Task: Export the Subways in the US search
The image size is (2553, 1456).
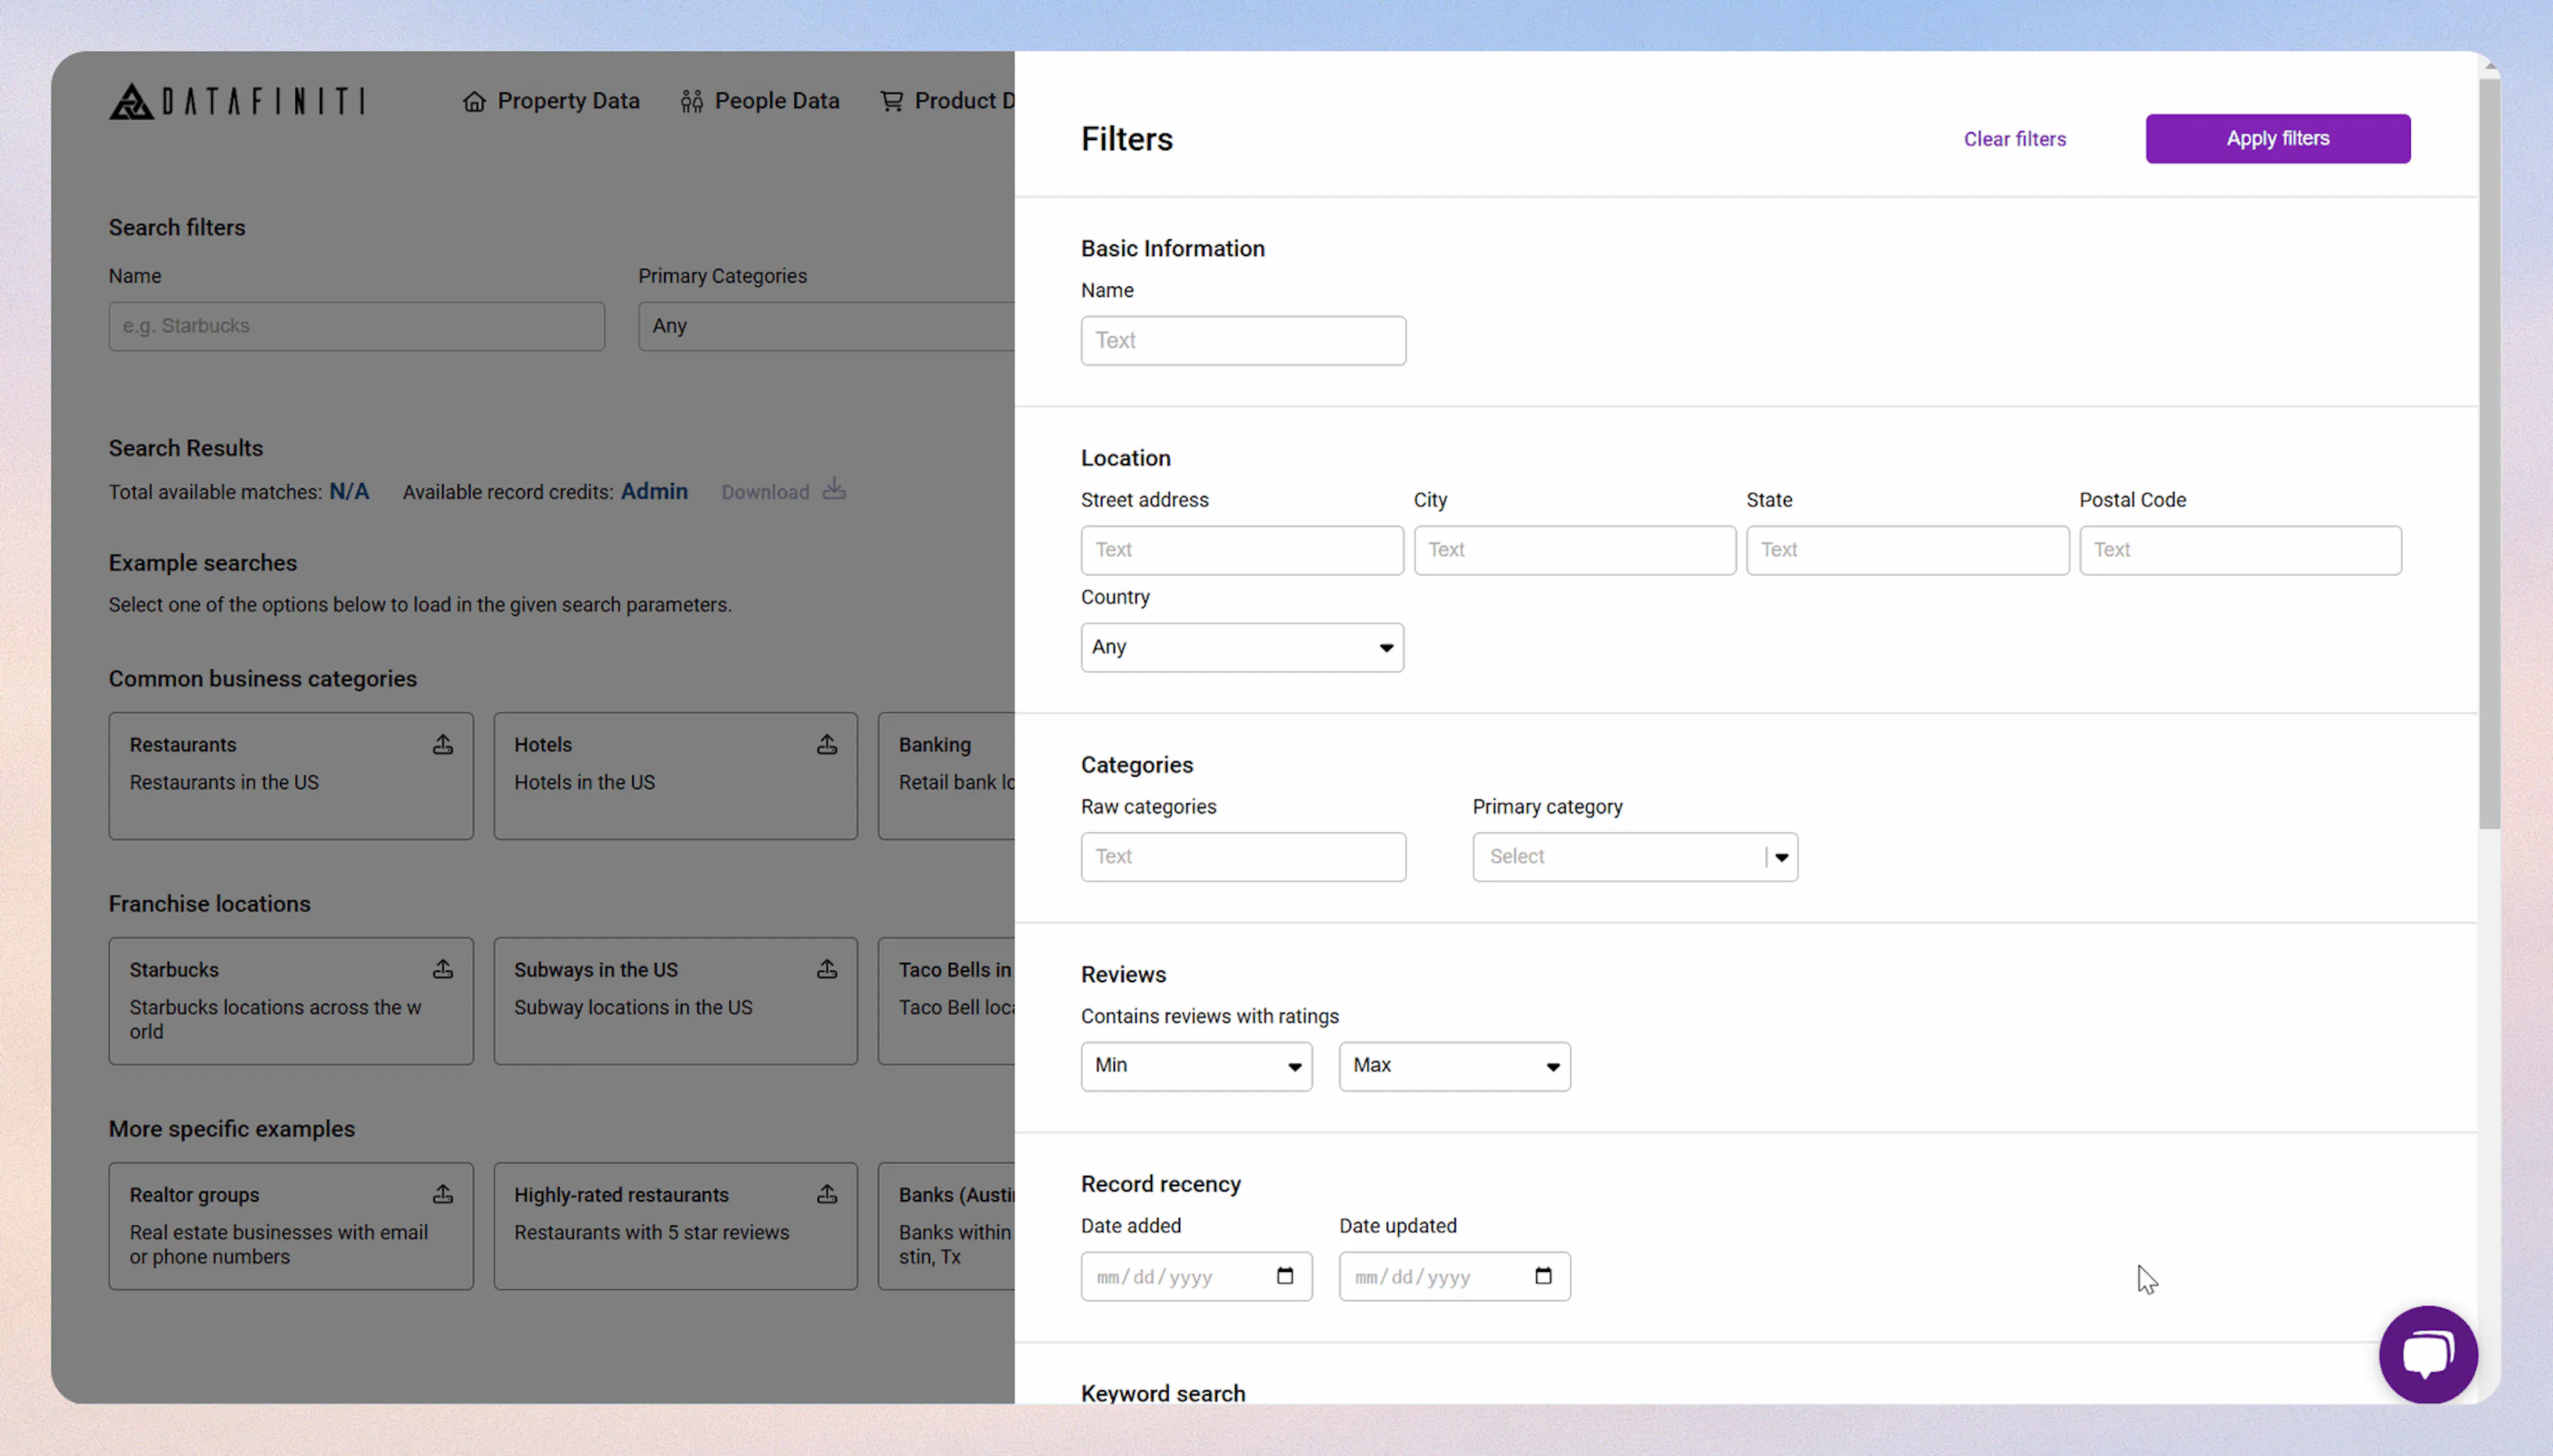Action: 827,969
